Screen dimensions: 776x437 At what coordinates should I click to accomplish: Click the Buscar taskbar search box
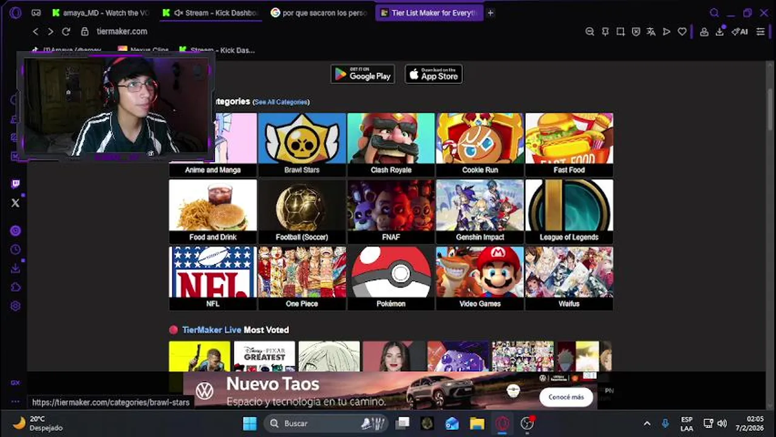pyautogui.click(x=327, y=423)
